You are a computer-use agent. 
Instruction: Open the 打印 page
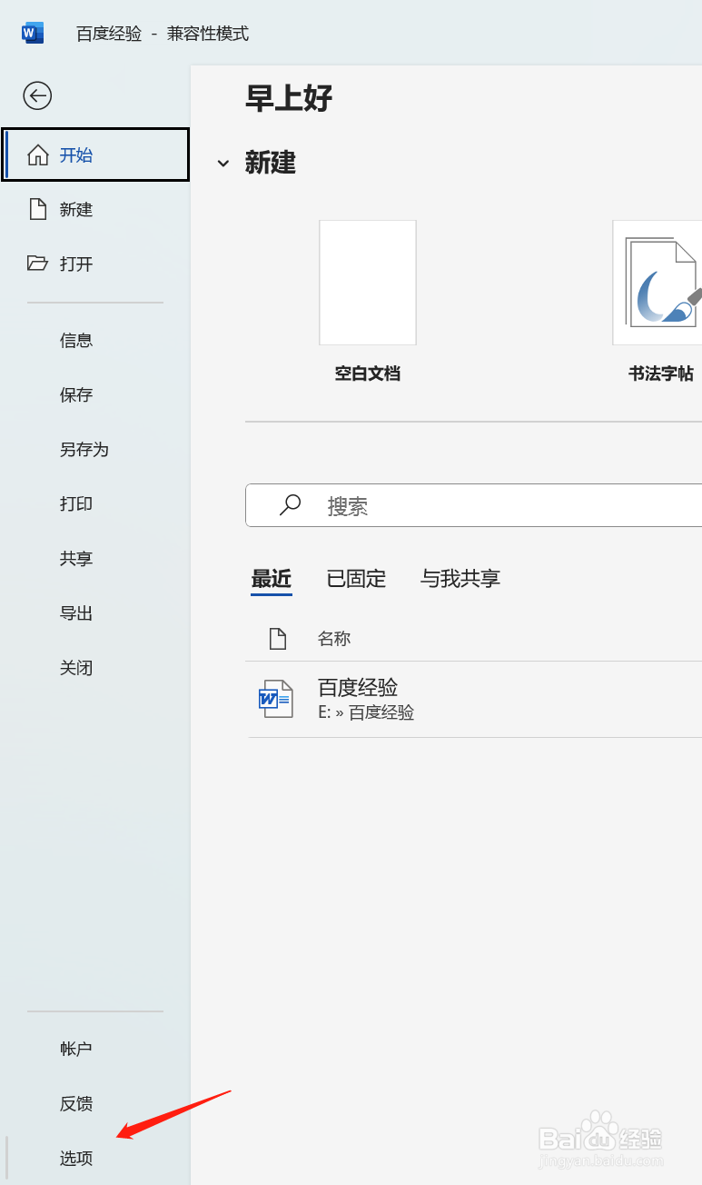coord(95,504)
